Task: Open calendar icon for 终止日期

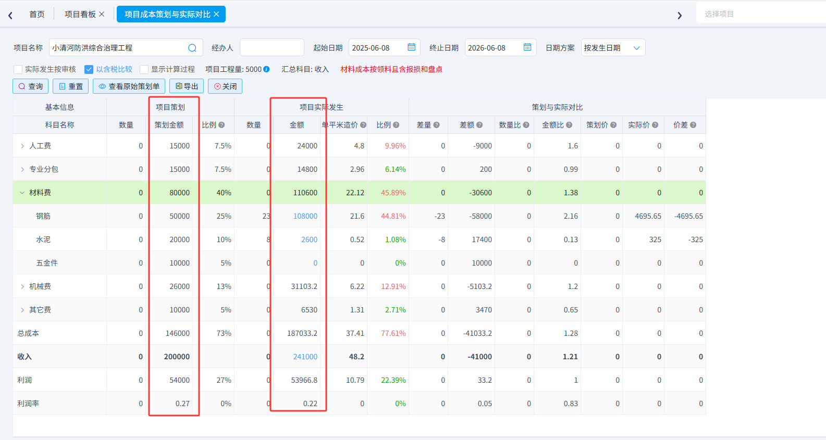Action: click(527, 47)
